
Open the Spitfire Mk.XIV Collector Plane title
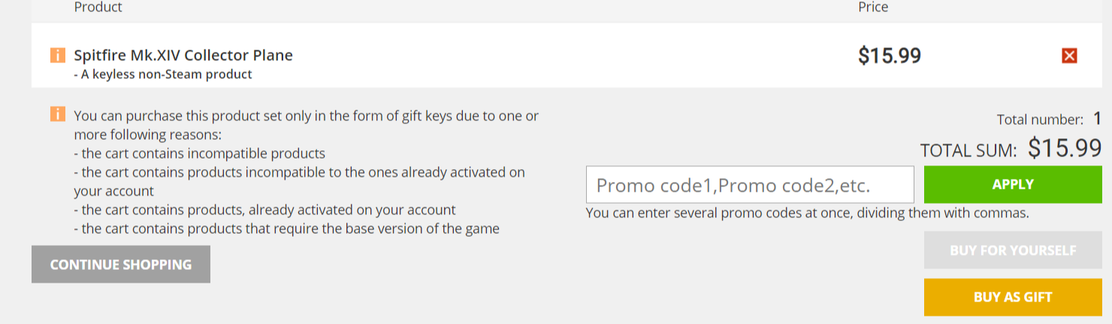click(x=183, y=56)
